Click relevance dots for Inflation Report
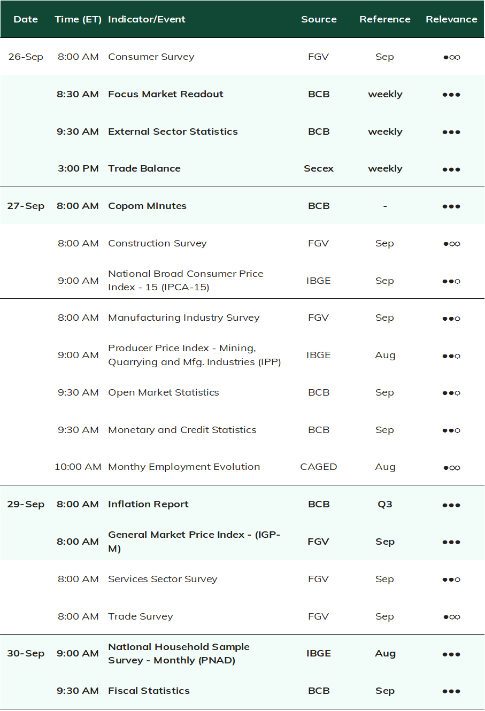 [x=451, y=505]
